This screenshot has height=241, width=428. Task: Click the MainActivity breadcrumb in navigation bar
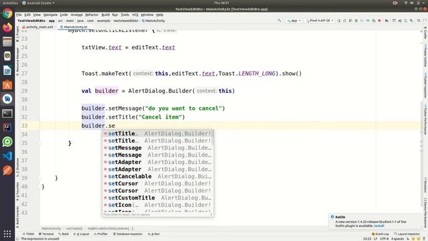tap(153, 21)
